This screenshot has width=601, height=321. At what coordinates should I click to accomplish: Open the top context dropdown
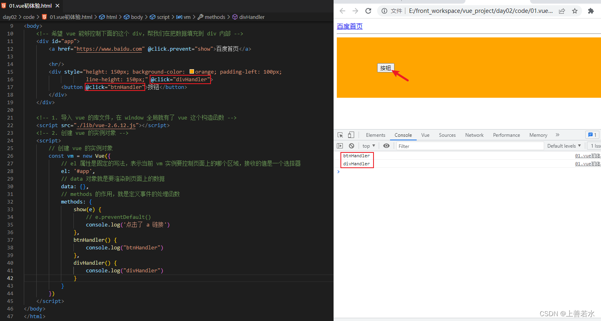pyautogui.click(x=369, y=146)
